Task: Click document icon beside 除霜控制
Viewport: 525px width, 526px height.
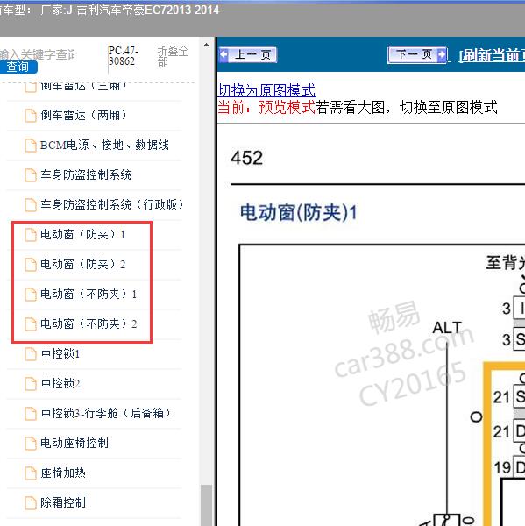Action: point(31,503)
